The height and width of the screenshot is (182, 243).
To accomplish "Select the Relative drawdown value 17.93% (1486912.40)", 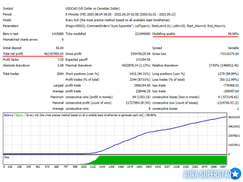I will (224, 65).
